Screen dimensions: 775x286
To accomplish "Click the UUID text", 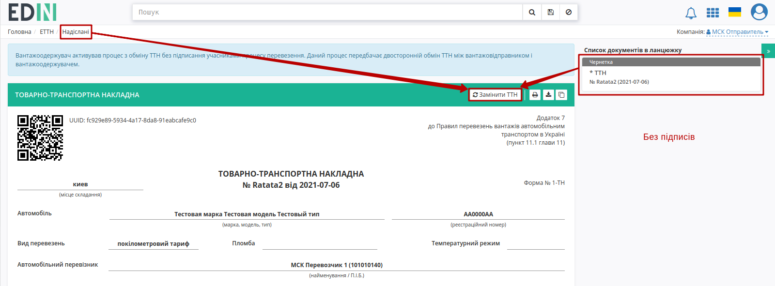I will pyautogui.click(x=133, y=120).
